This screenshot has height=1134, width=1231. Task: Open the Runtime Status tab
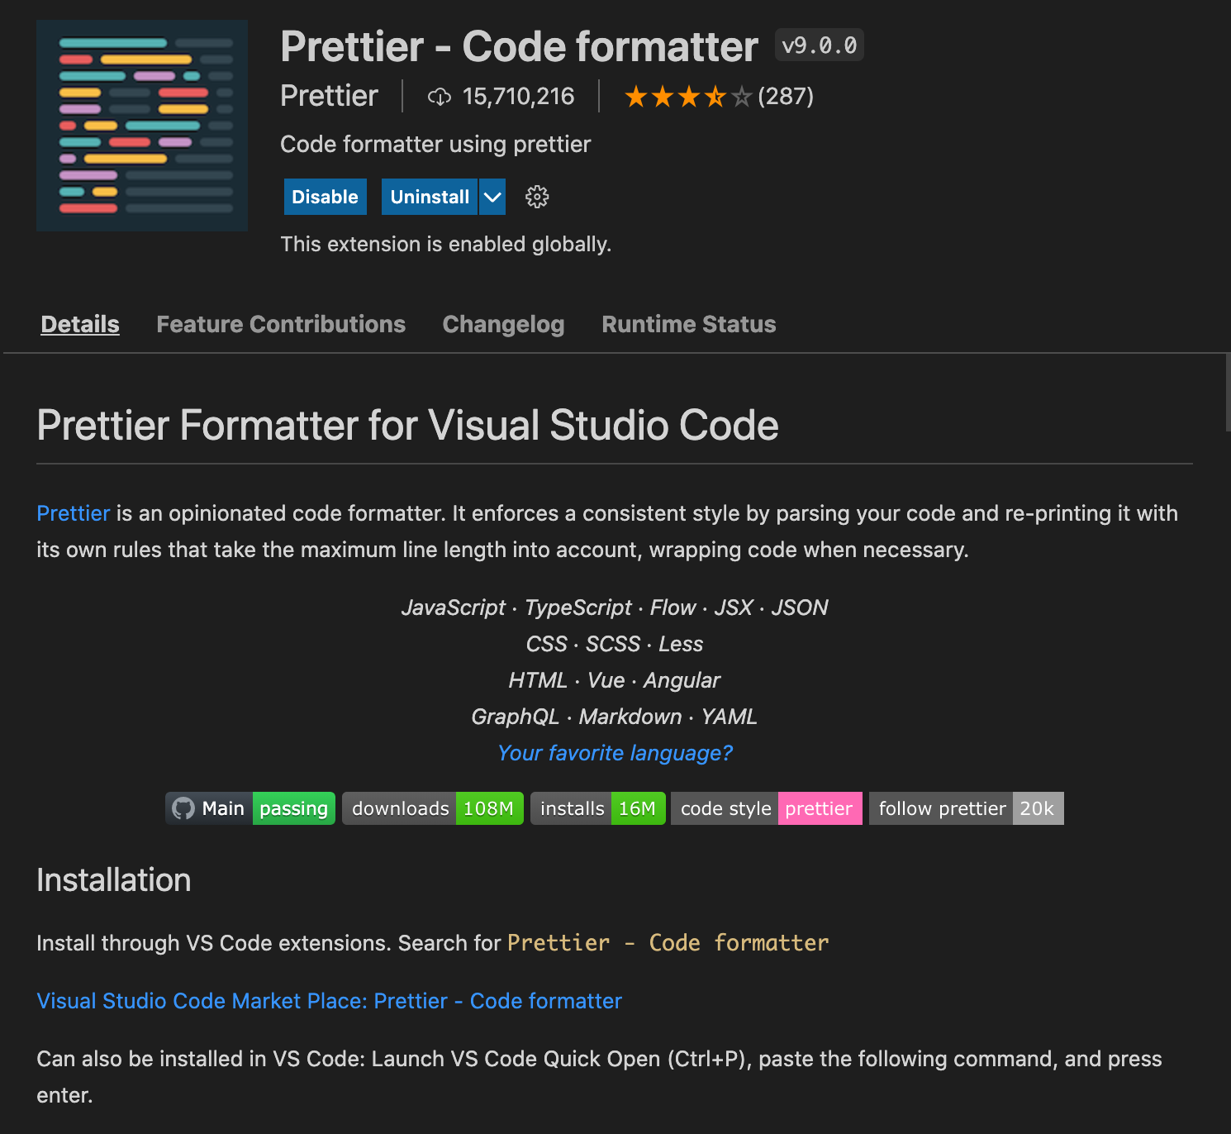tap(689, 324)
